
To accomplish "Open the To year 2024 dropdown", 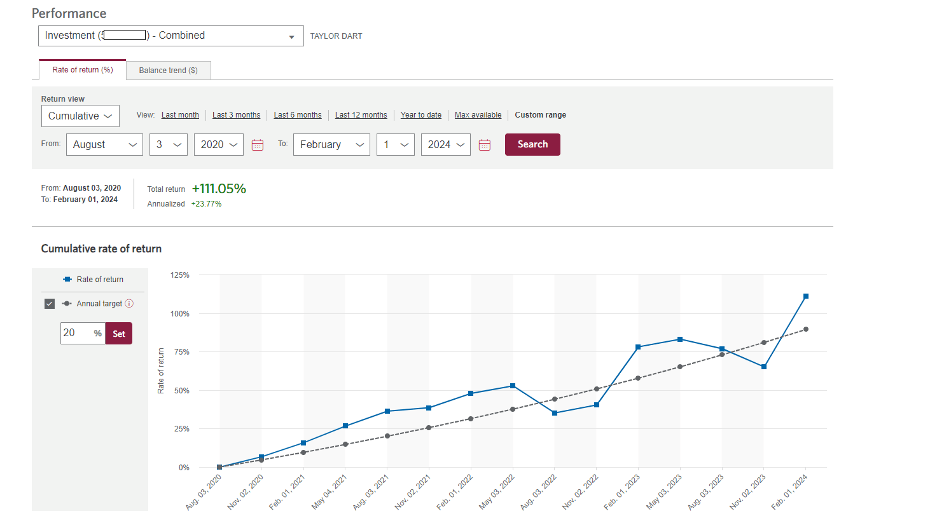I will pyautogui.click(x=445, y=145).
